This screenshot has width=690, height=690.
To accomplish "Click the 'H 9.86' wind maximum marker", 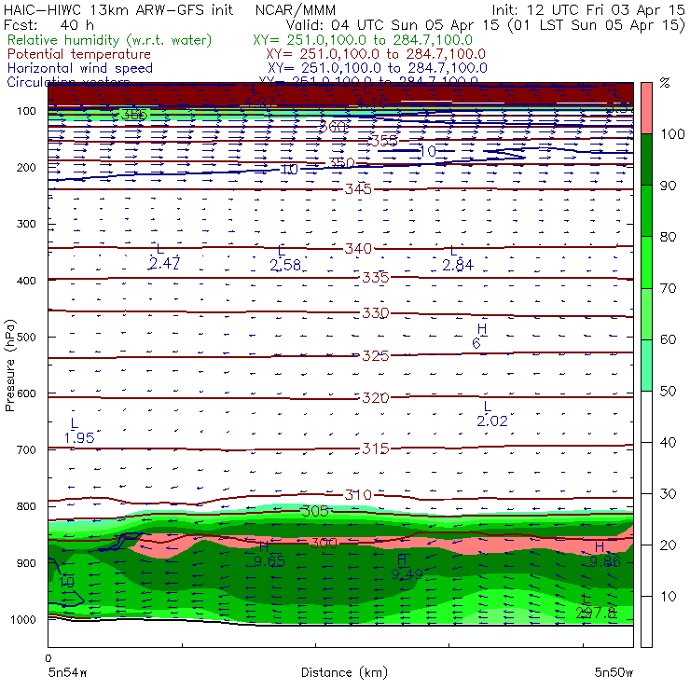I will point(604,555).
